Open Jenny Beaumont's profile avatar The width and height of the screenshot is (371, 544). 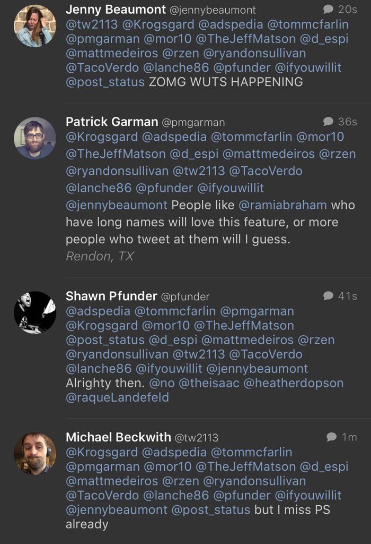[35, 25]
